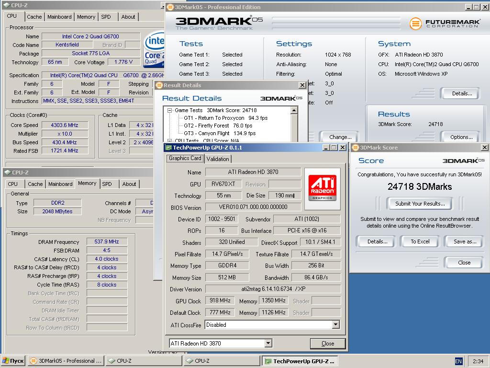Collapse the CPU Tests tree node
The image size is (490, 368).
click(x=169, y=140)
